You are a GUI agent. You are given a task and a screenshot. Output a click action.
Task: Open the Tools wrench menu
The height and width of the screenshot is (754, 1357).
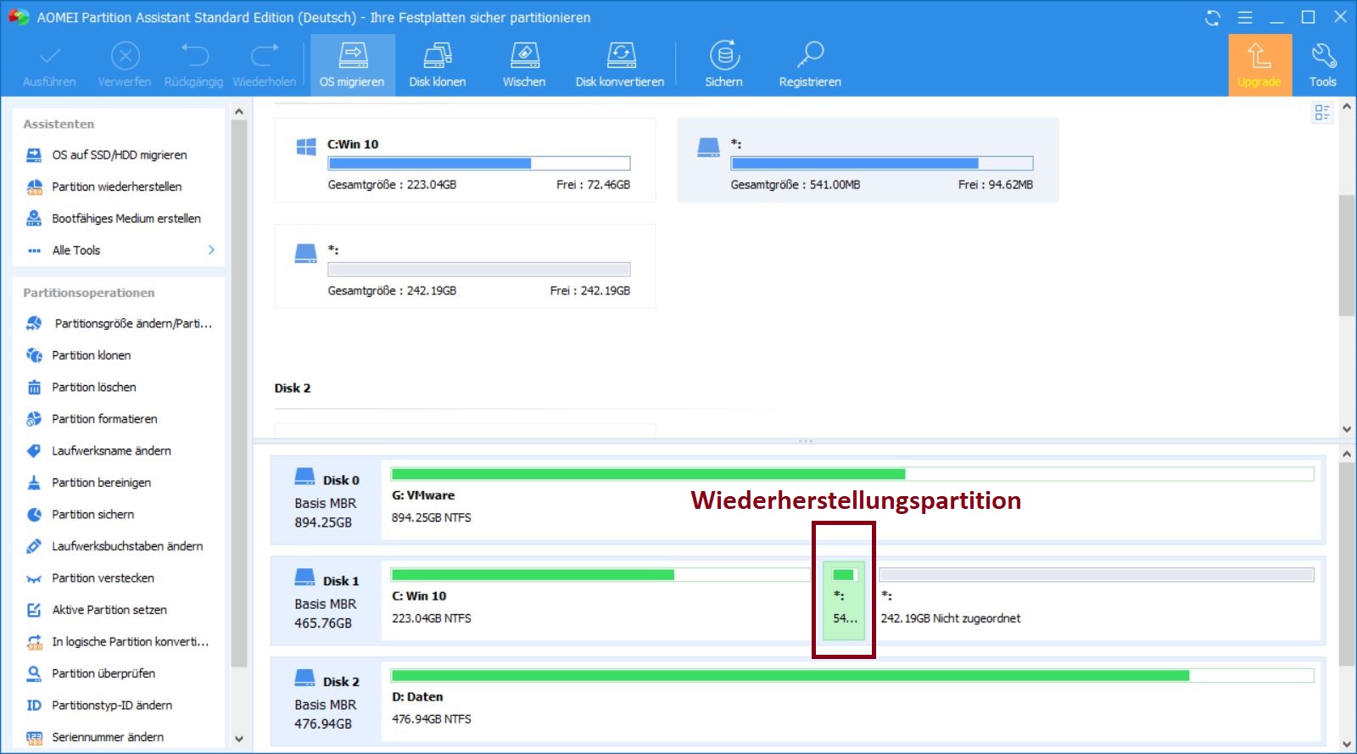coord(1323,64)
